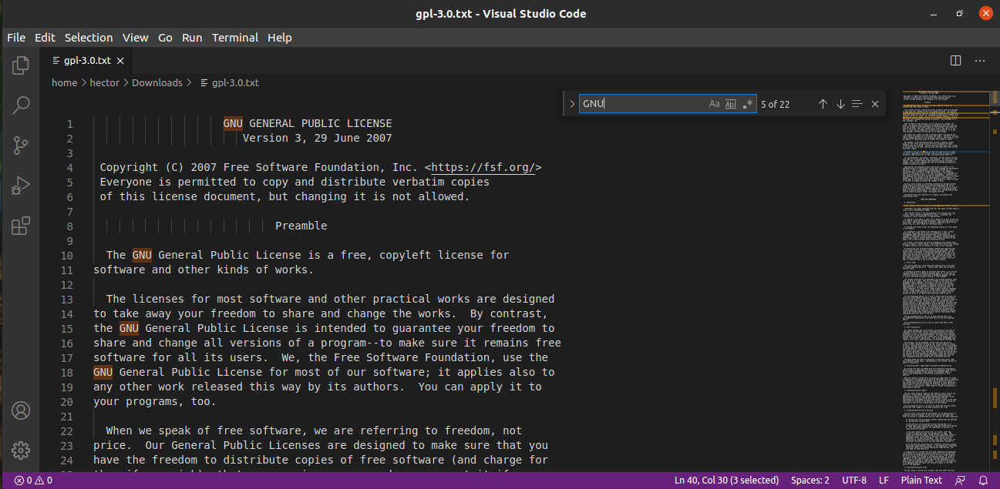Expand the Replace row in find widget
Image resolution: width=1000 pixels, height=489 pixels.
571,104
